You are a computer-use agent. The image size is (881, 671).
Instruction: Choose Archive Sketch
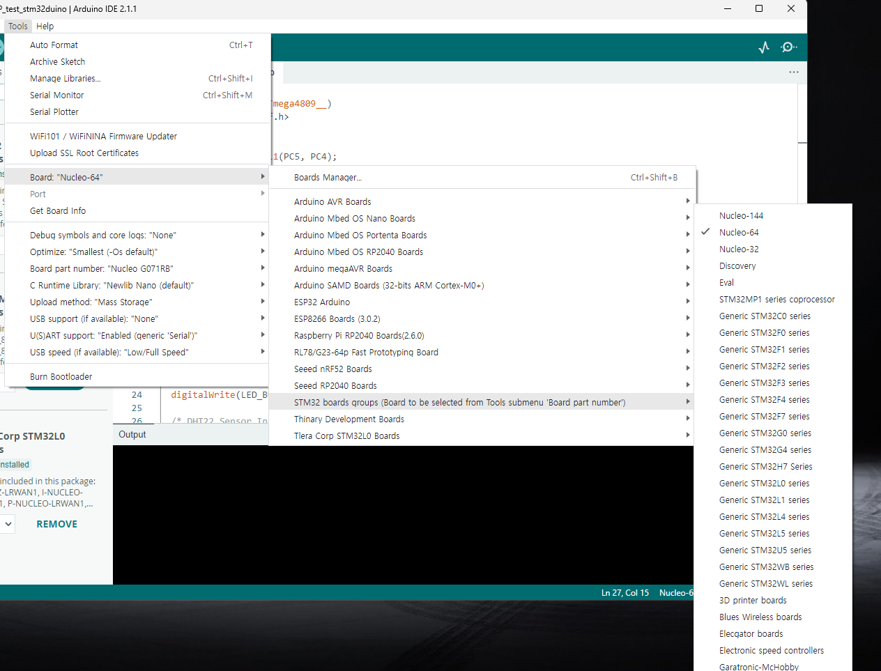click(137, 62)
